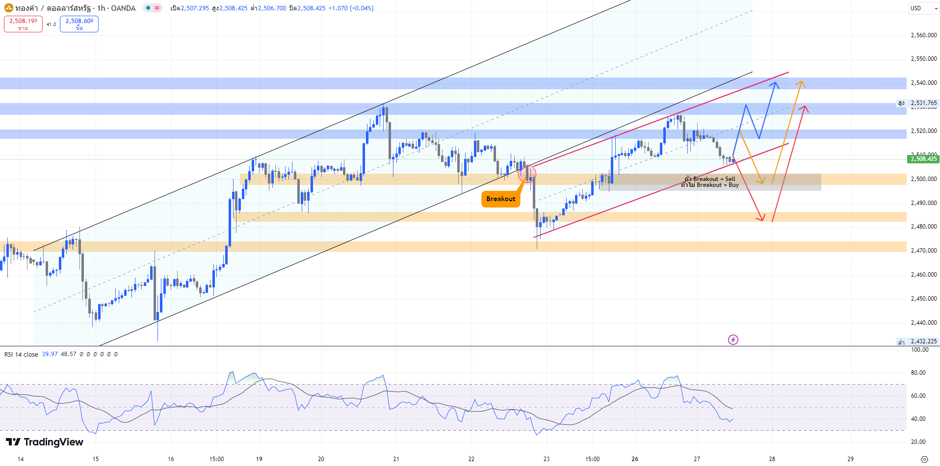The width and height of the screenshot is (940, 466).
Task: Click the change value +1.070 (+0.04%)
Action: coord(351,8)
